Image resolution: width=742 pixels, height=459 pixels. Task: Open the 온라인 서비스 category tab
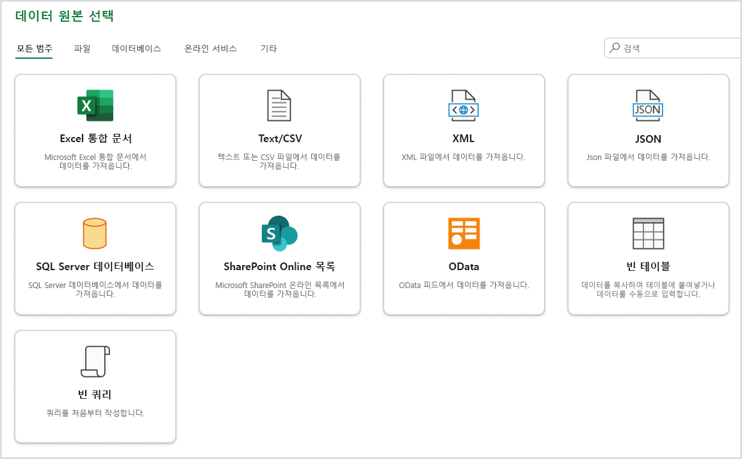point(211,49)
